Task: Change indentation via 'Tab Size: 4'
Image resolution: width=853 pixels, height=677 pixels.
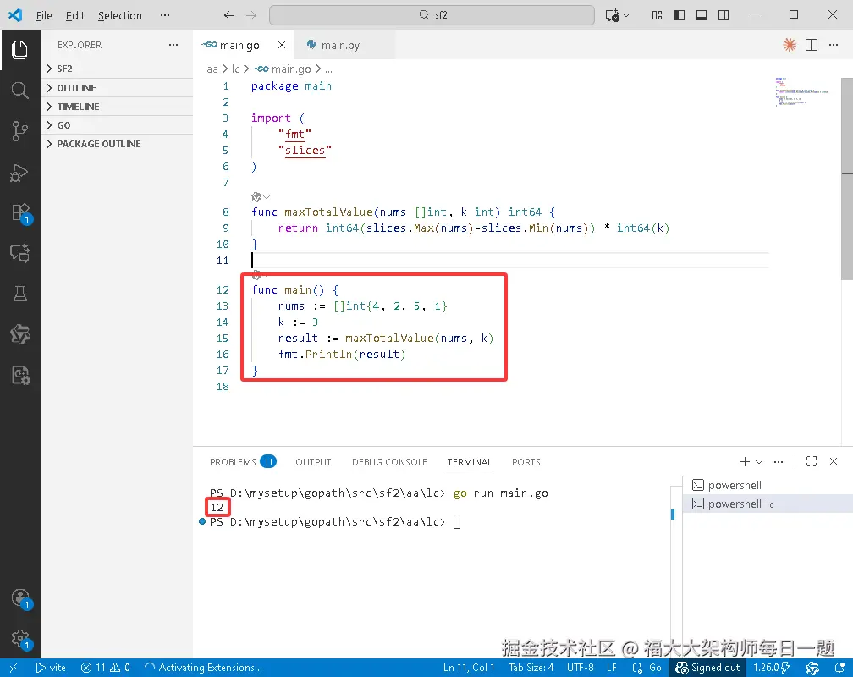Action: point(531,668)
